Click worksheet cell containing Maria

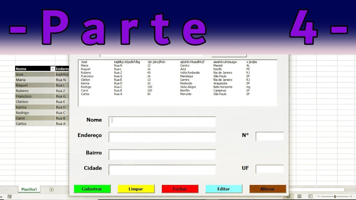click(35, 80)
